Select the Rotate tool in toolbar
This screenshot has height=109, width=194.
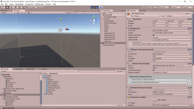[12, 7]
